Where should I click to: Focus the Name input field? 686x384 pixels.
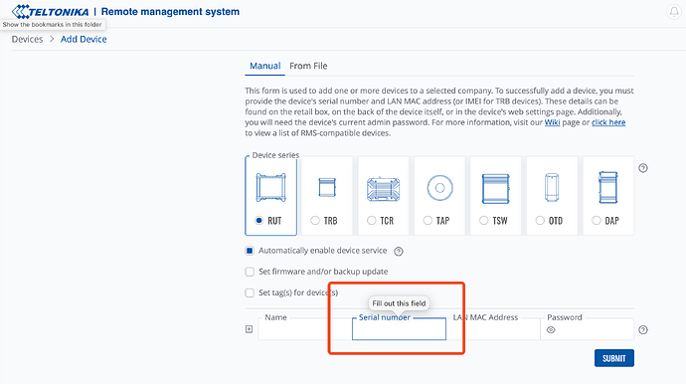pos(304,329)
